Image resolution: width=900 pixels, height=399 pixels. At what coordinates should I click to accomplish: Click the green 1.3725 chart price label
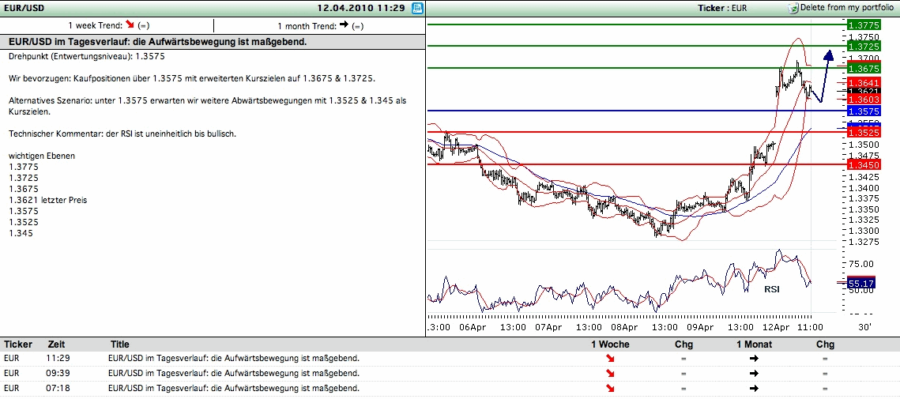point(864,45)
